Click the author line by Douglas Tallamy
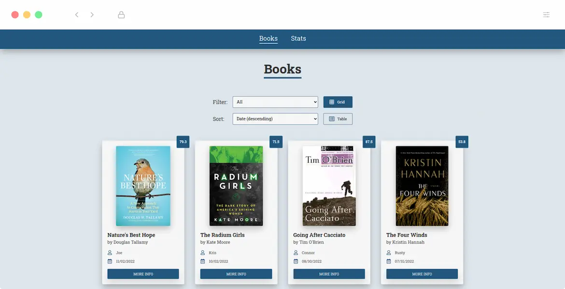565x289 pixels. pos(127,242)
